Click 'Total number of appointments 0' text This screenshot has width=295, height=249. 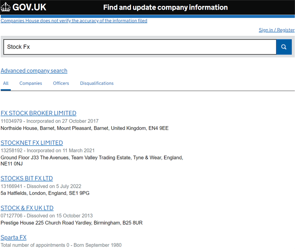click(x=35, y=245)
